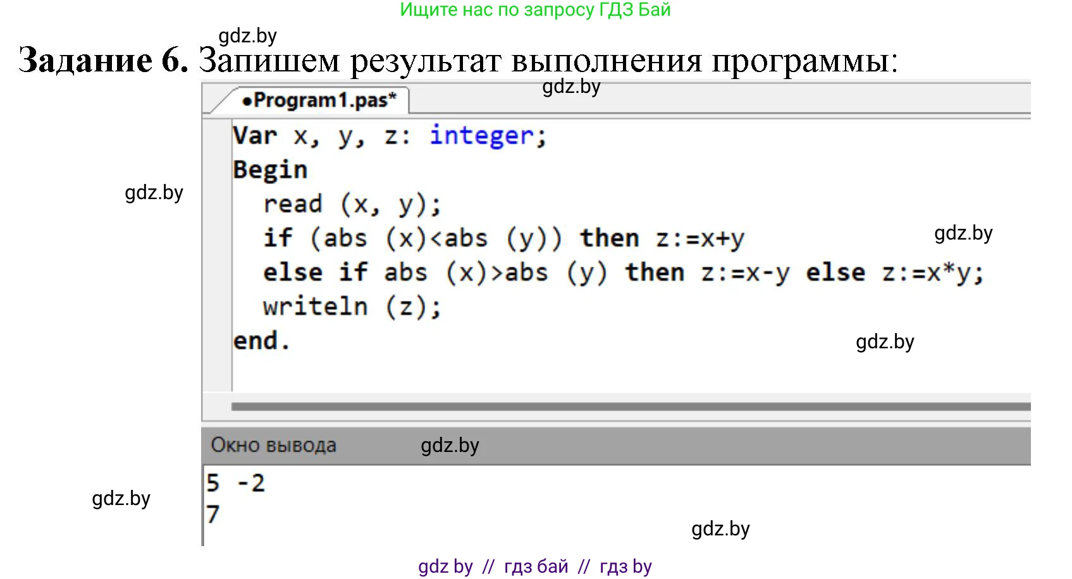Click the "else if" keywords on the fifth line
Viewport: 1072px width, 579px height.
click(315, 272)
